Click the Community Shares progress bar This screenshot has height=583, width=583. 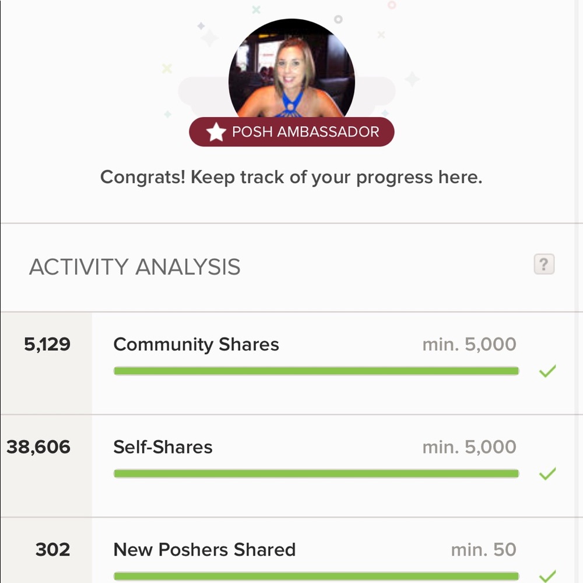316,371
